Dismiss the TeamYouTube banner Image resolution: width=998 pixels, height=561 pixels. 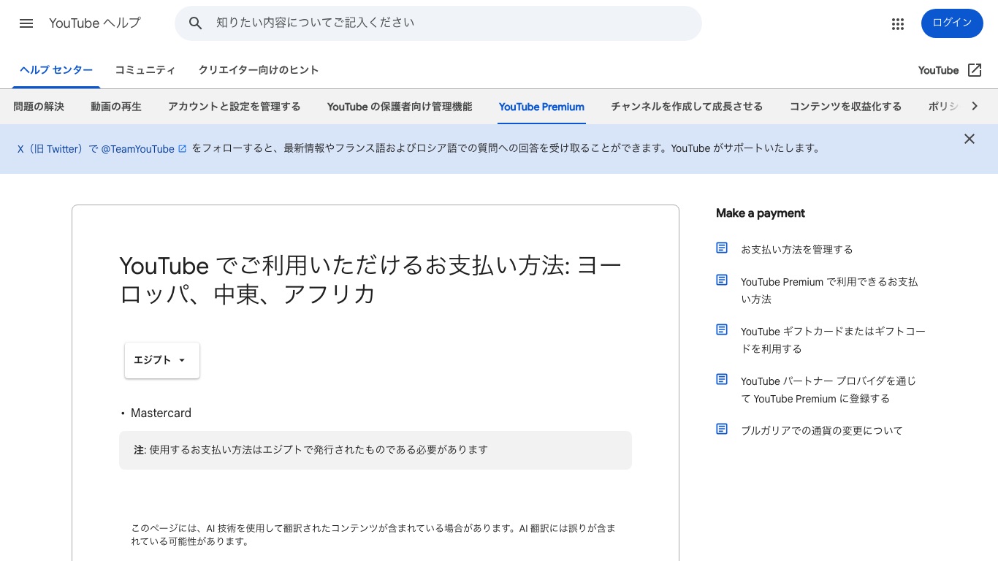pos(970,139)
